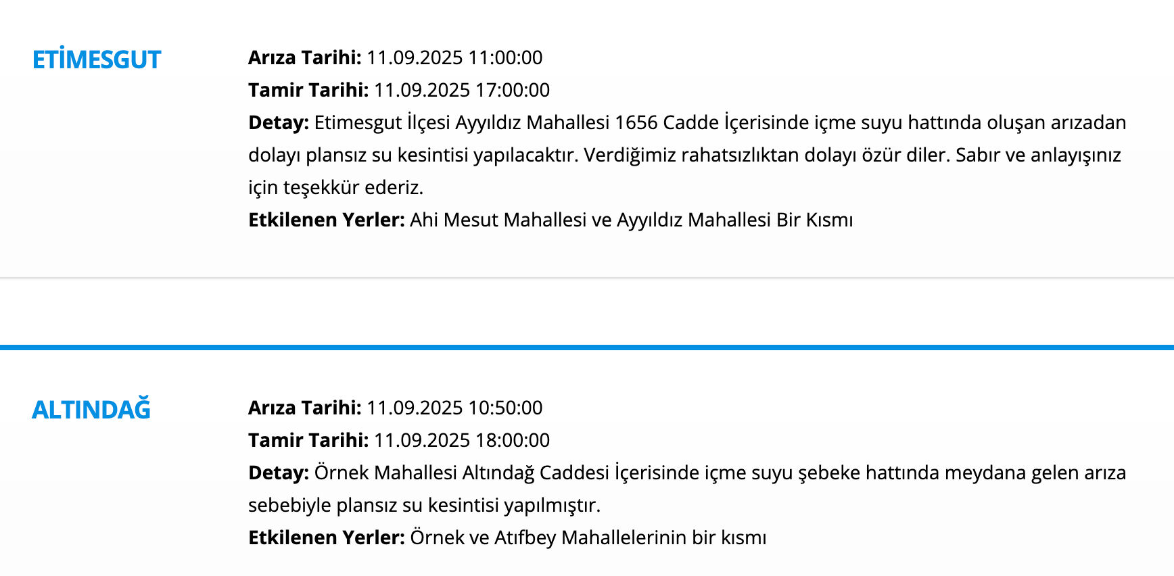Click Altındağ's Tamir Tarihi label
This screenshot has height=576, width=1174.
(308, 440)
